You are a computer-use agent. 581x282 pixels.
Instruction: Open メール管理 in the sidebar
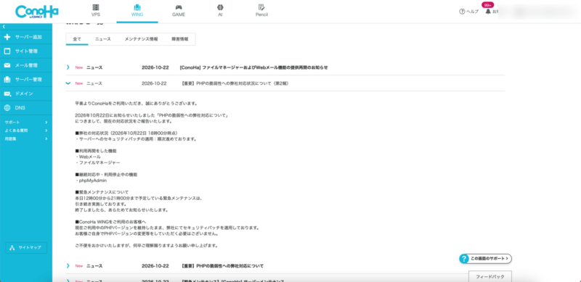click(26, 65)
